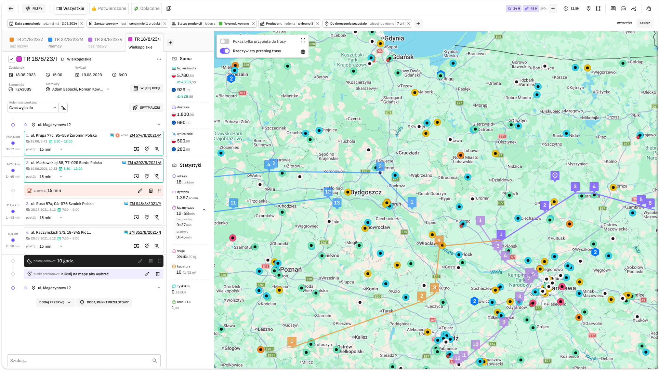Toggle the sort direction icon
659x371 pixels.
click(63, 108)
